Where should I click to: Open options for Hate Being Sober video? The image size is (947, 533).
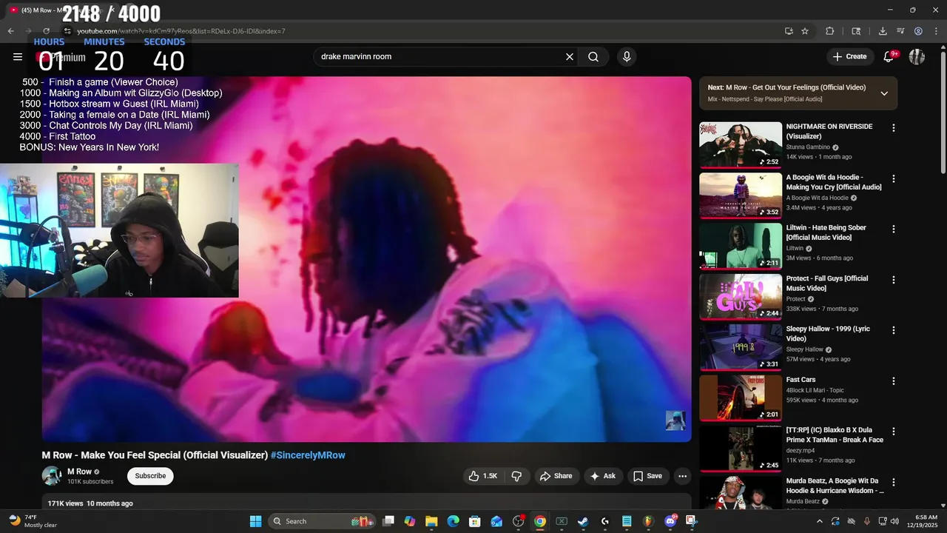(x=893, y=229)
